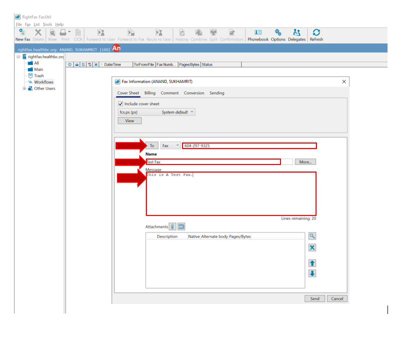Switch to the Billing tab
Viewport: 417px width, 346px height.
(x=149, y=93)
